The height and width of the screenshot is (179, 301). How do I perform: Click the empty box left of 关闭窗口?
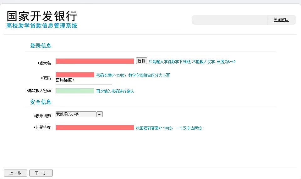pyautogui.click(x=230, y=20)
